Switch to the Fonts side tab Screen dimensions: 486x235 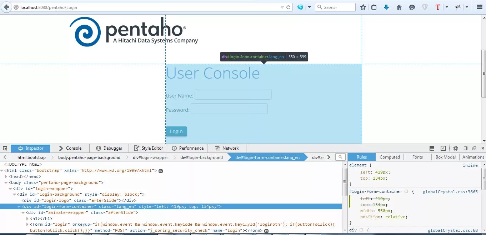click(x=417, y=157)
